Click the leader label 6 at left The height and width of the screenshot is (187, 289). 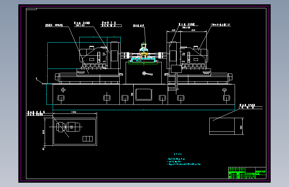(x=36, y=79)
